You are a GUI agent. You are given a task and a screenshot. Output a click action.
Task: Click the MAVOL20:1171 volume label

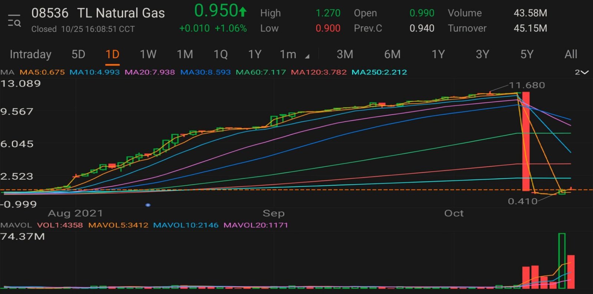coord(256,225)
